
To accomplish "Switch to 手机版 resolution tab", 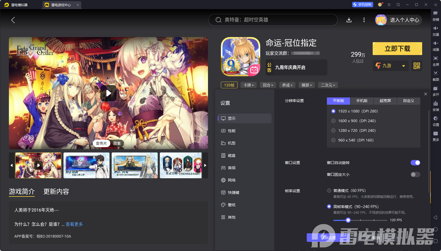I will coord(362,101).
